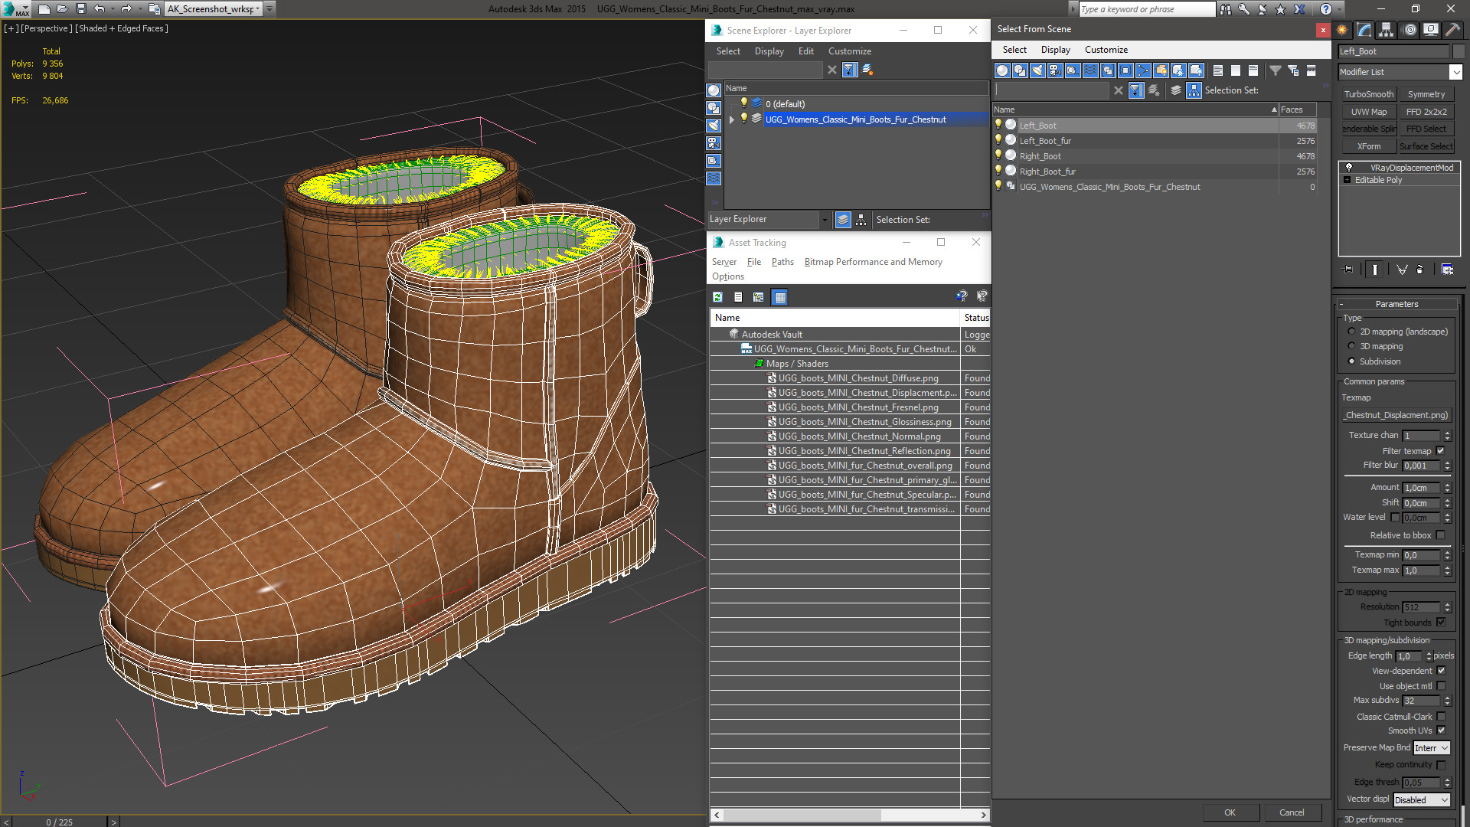The image size is (1470, 827).
Task: Click the Save File floppy icon
Action: tap(80, 9)
